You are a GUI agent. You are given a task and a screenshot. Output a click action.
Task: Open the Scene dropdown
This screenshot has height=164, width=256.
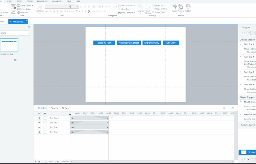[x=15, y=33]
